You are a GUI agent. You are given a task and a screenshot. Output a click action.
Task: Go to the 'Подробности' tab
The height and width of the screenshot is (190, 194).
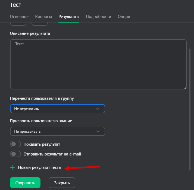tap(98, 17)
